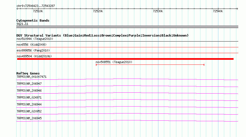Click the left arrow end of the ruler
Image resolution: width=246 pixels, height=137 pixels.
17,9
